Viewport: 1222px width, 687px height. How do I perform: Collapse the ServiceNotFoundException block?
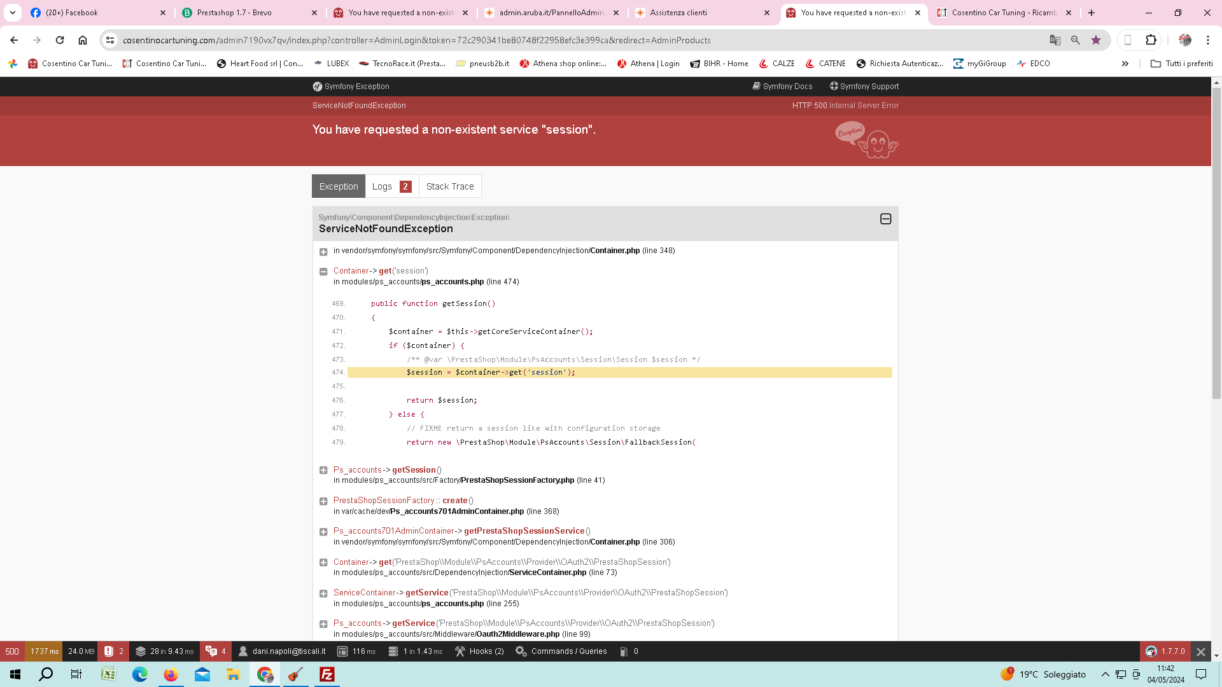click(x=885, y=219)
